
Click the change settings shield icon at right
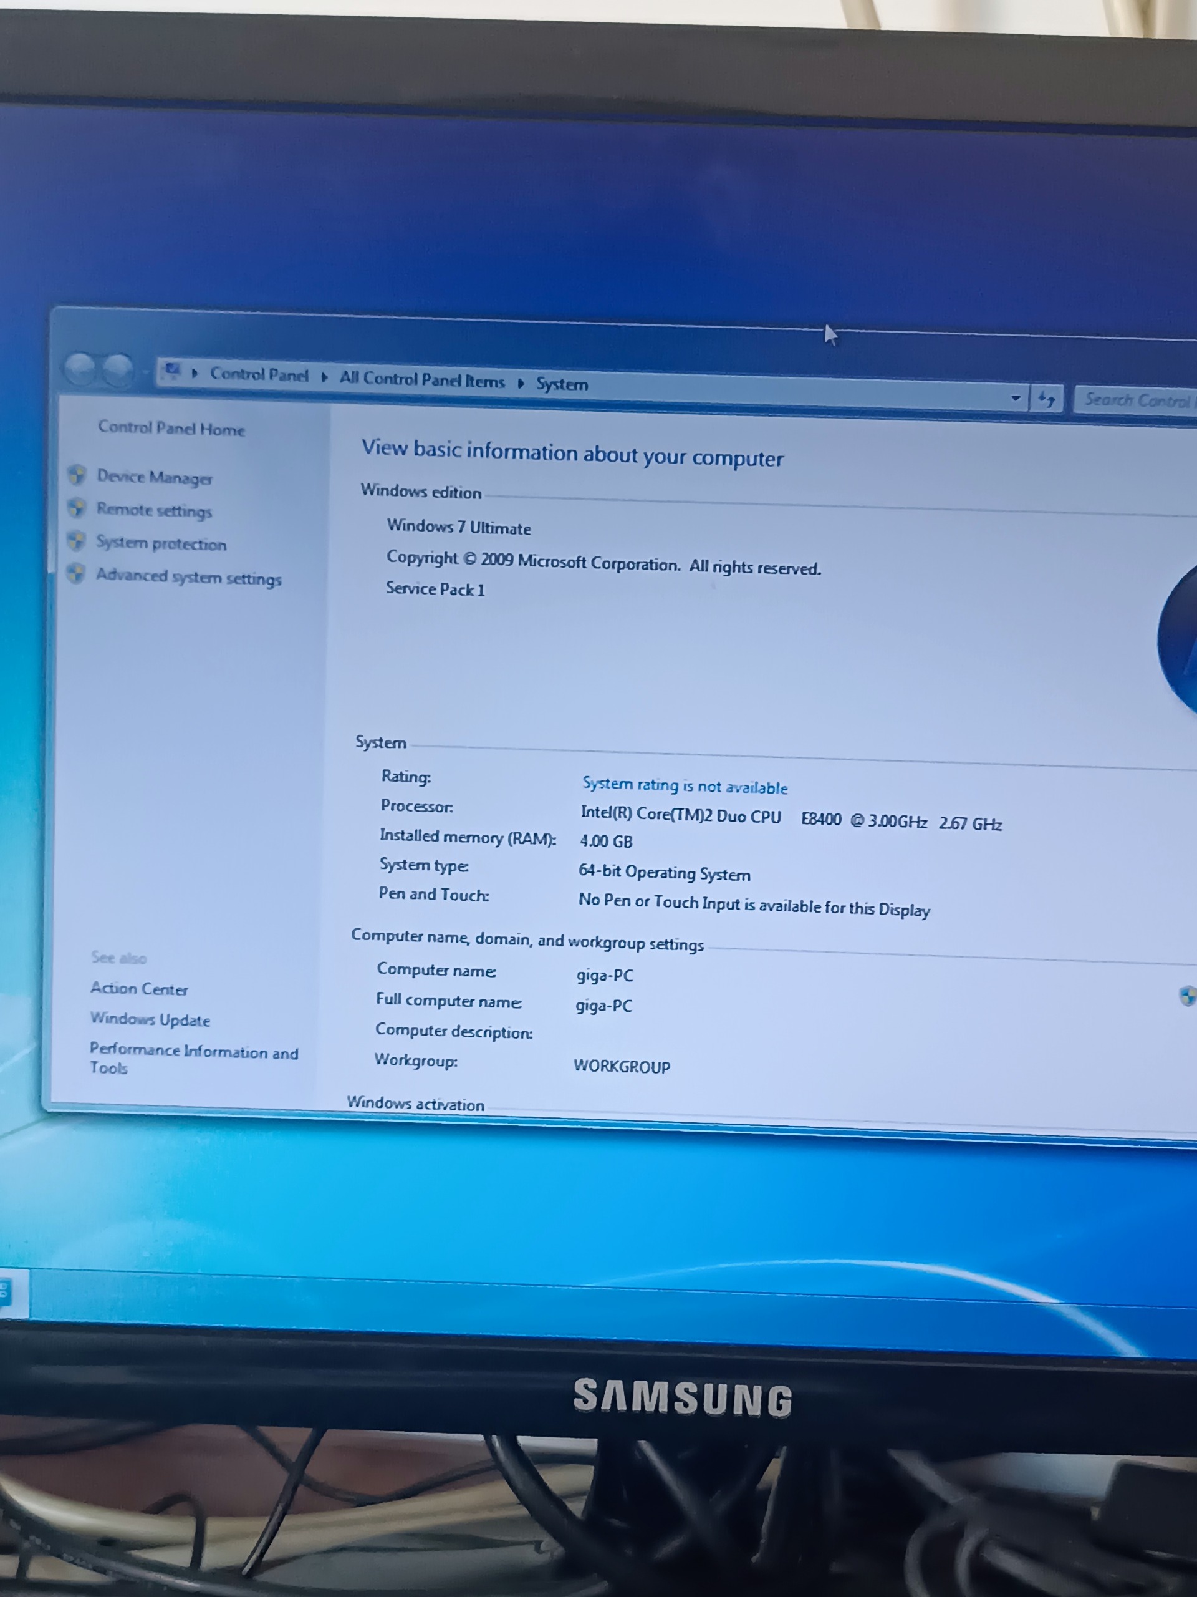[1186, 996]
